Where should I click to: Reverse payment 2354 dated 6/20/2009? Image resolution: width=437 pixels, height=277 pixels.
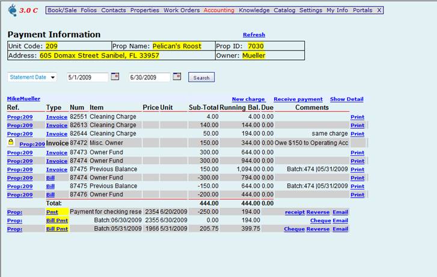click(x=318, y=212)
